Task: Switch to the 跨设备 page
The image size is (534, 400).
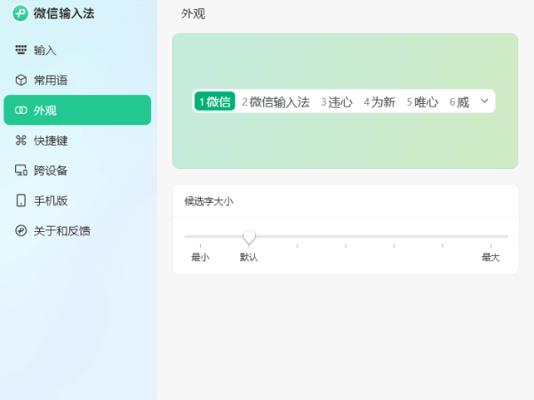Action: (x=77, y=170)
